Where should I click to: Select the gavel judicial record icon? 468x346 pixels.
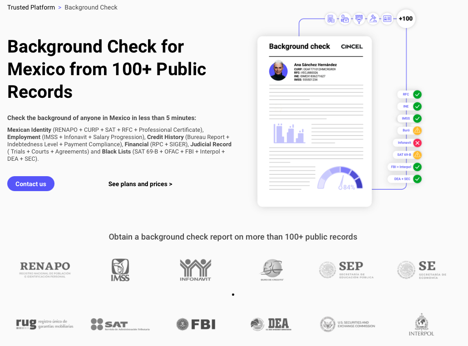tap(373, 19)
